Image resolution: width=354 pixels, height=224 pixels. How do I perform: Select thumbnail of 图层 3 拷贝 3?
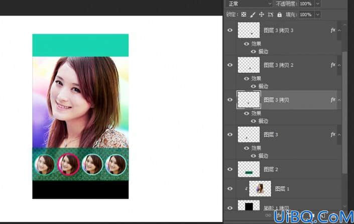pos(249,30)
